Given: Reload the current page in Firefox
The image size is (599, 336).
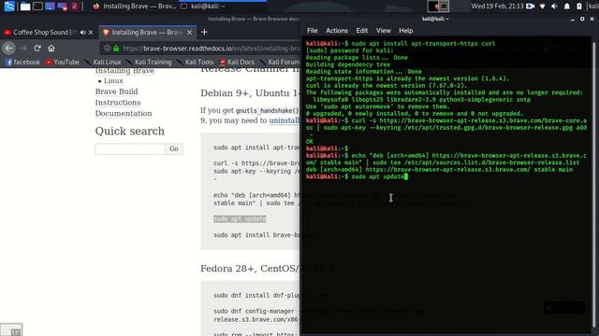Looking at the screenshot, I should coord(37,49).
